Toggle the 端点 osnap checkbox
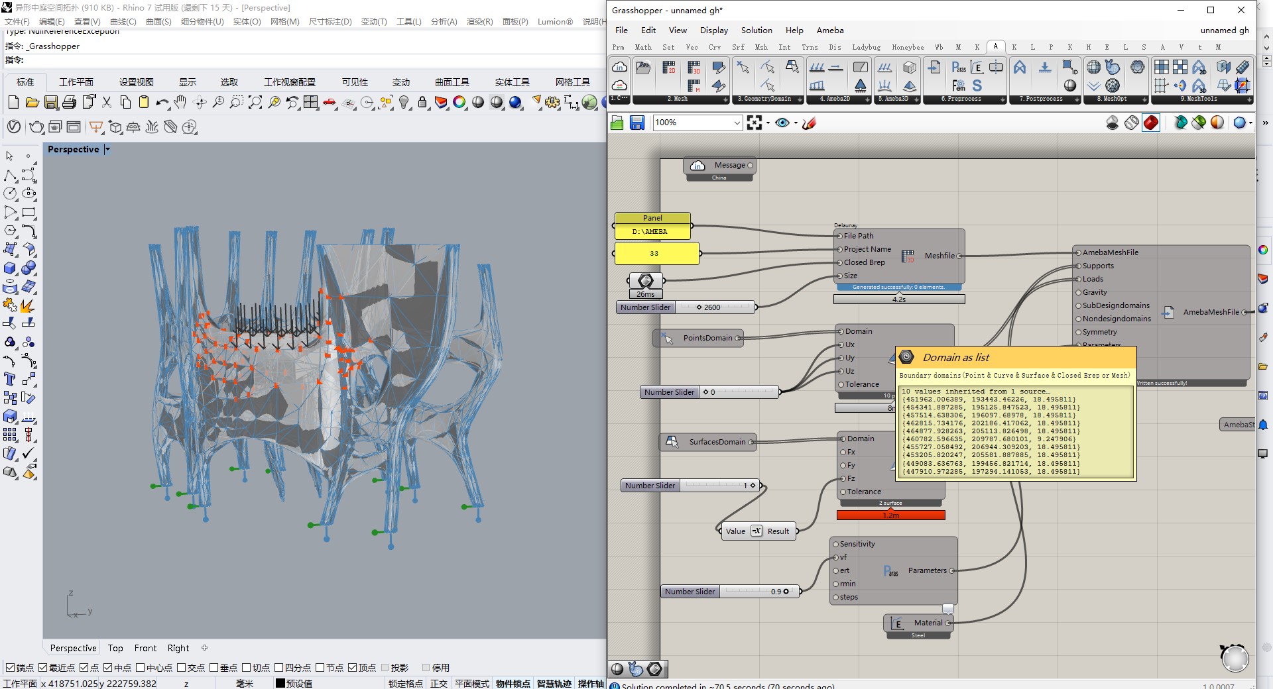The image size is (1273, 689). coord(10,667)
